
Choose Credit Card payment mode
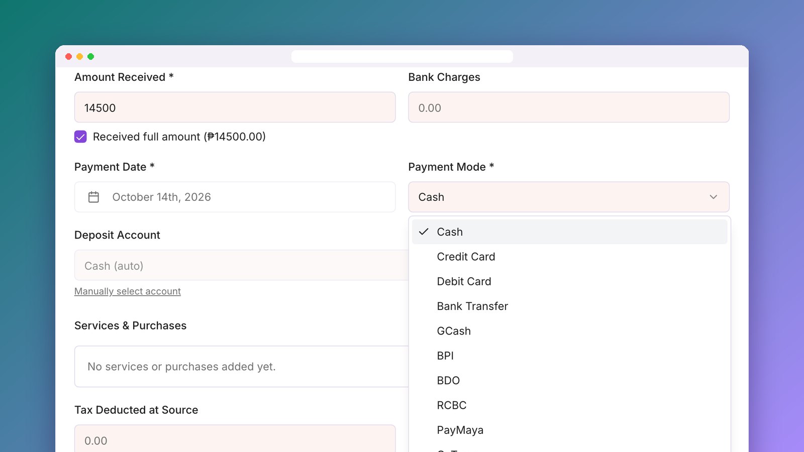[569, 257]
